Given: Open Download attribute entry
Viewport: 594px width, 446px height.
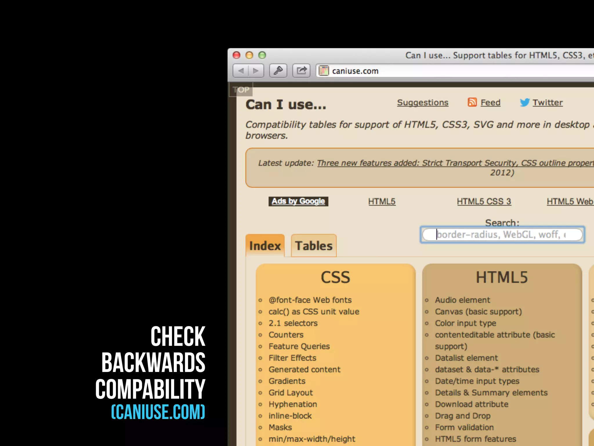Looking at the screenshot, I should pos(472,404).
